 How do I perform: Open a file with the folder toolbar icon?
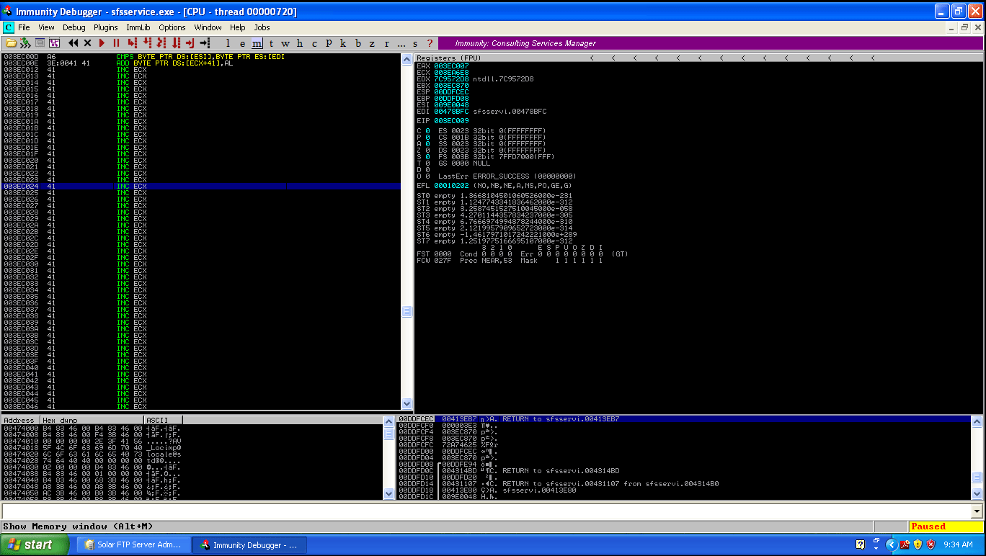tap(12, 43)
